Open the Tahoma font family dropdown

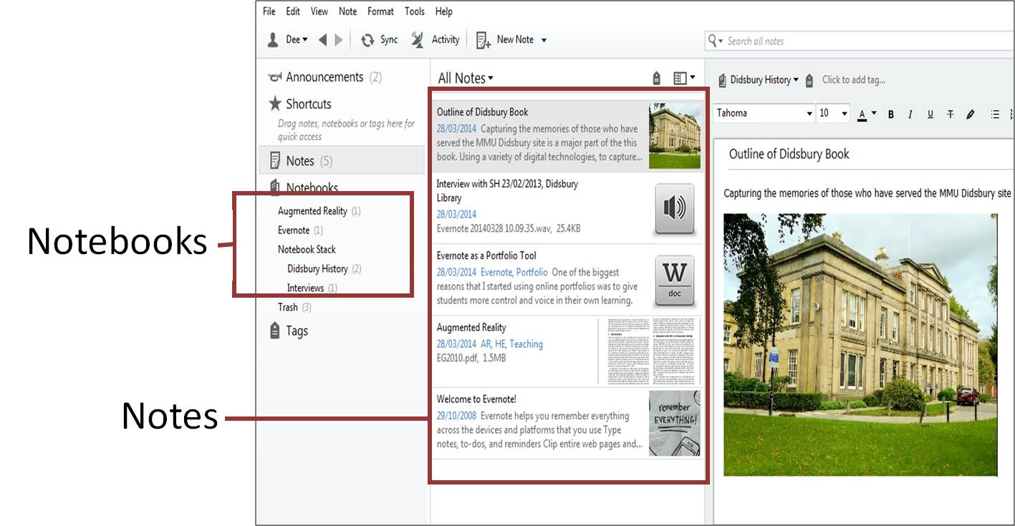763,113
